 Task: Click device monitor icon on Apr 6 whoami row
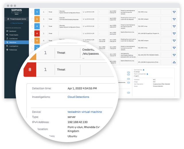(x=84, y=19)
